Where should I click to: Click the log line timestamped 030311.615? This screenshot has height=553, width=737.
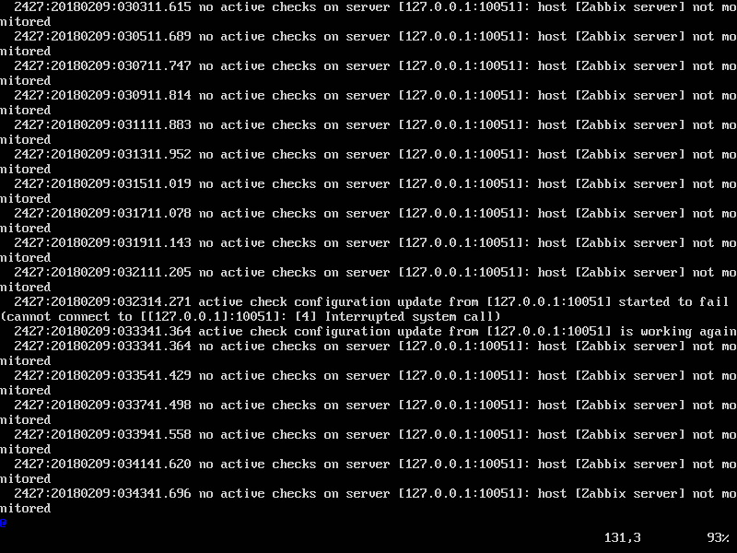pos(368,15)
